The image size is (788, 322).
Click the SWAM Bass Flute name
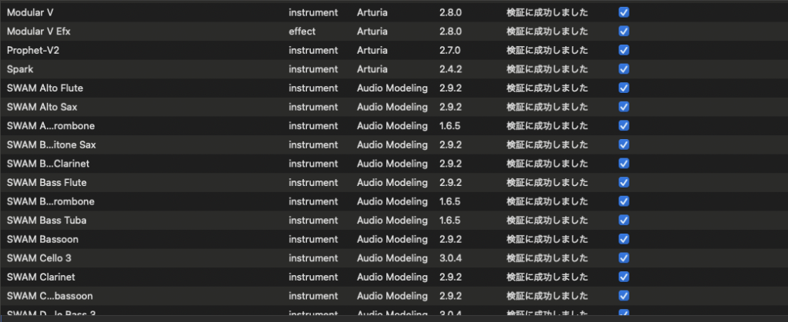point(46,182)
